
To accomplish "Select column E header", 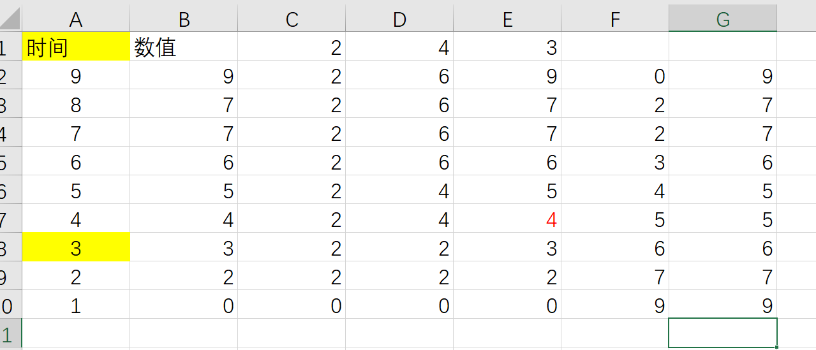I will point(507,20).
